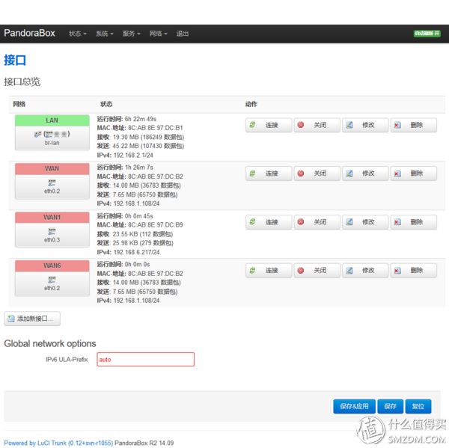
Task: Click the 添加新接口 add interface button
Action: click(32, 319)
